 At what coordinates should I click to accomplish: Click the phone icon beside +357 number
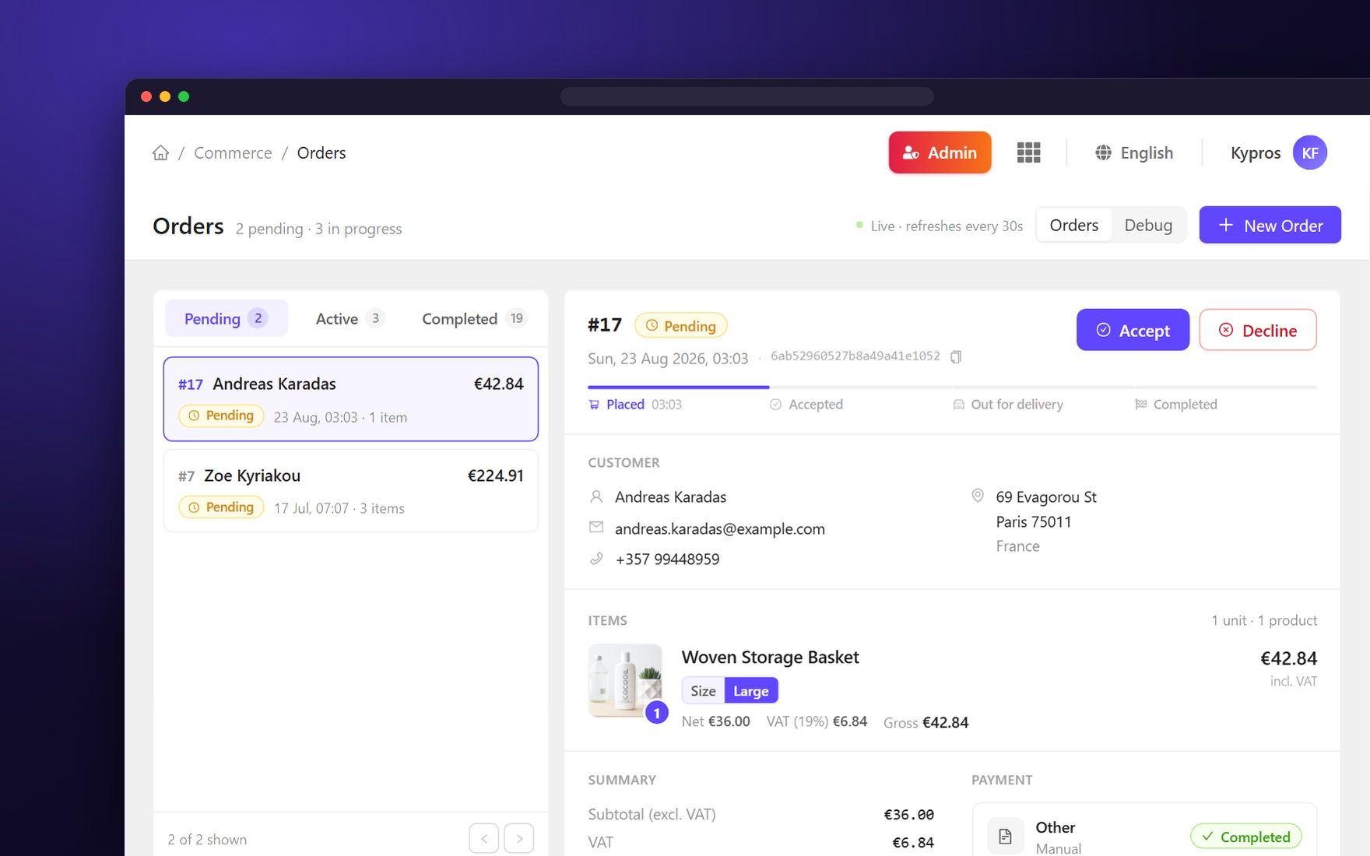pyautogui.click(x=596, y=559)
